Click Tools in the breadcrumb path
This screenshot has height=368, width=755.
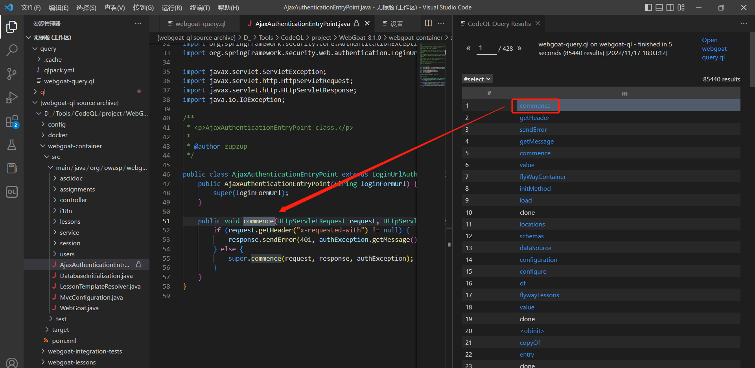coord(266,37)
